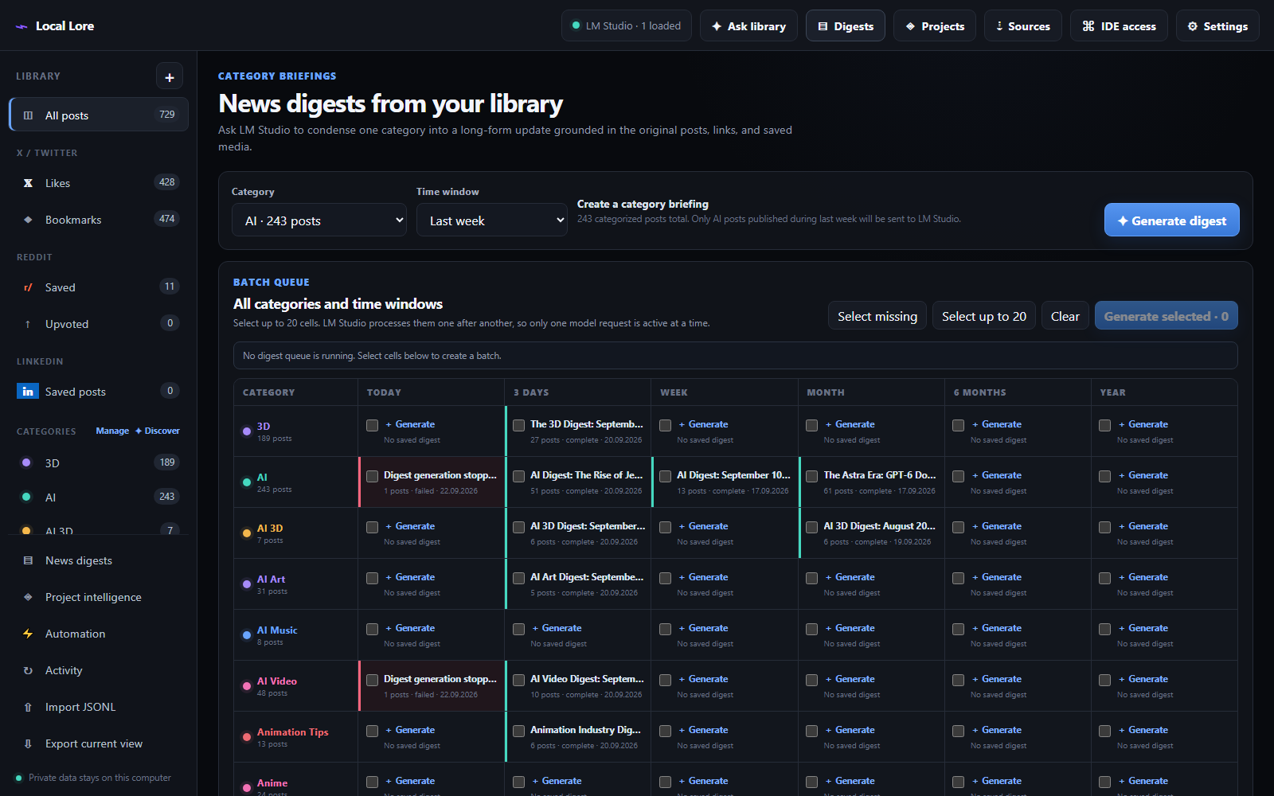Click the Upvoted arrow icon
Screen dimensions: 1274x796
click(x=28, y=324)
